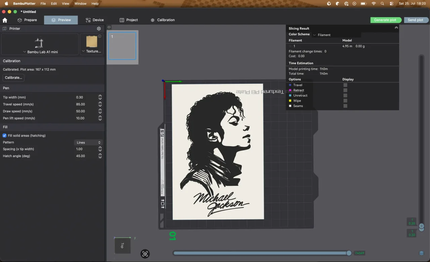Open the Apple menu
This screenshot has width=430, height=262.
point(6,4)
